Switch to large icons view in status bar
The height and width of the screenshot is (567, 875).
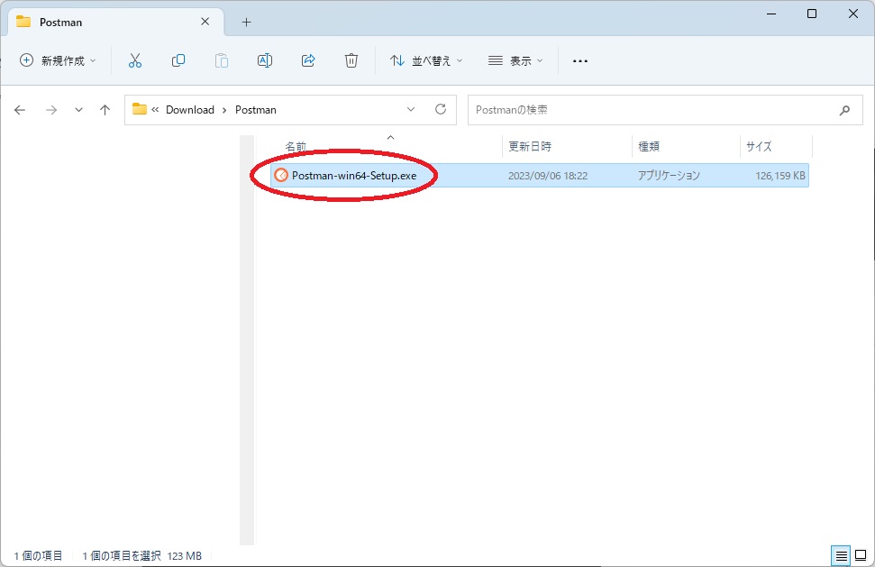(861, 556)
